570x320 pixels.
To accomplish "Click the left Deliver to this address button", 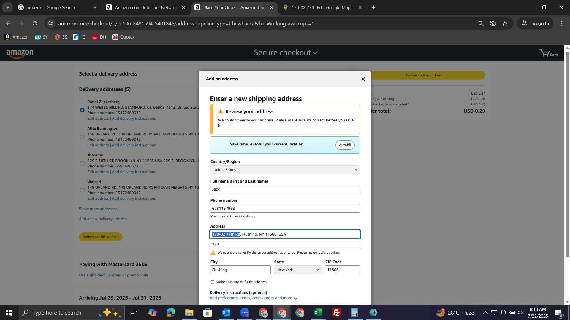I will [101, 237].
